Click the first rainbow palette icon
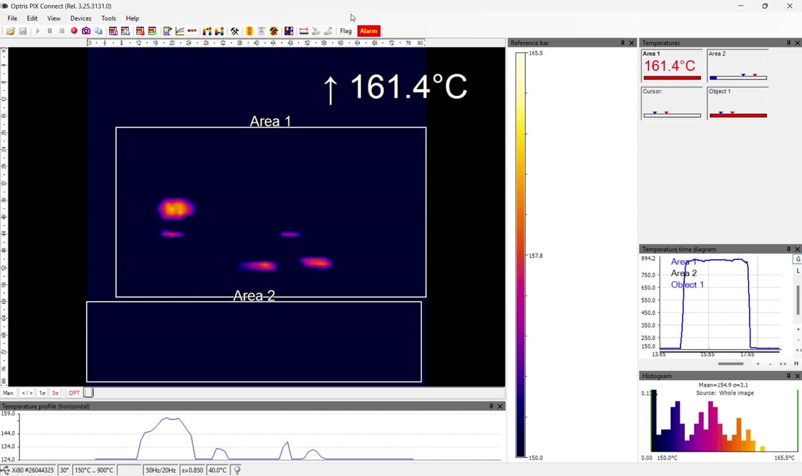Image resolution: width=802 pixels, height=476 pixels. tap(207, 31)
